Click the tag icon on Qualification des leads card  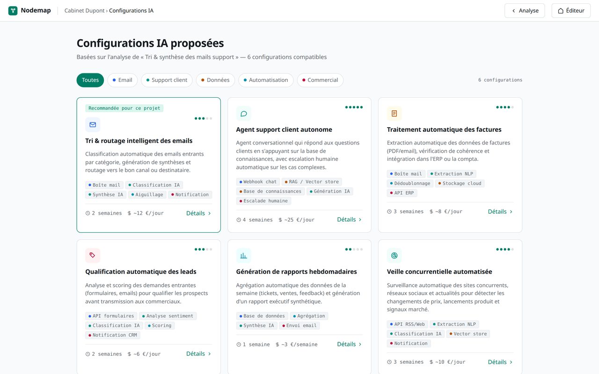click(x=93, y=256)
